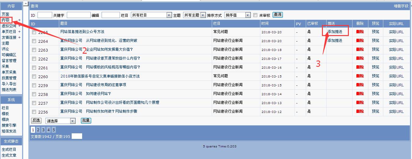This screenshot has height=159, width=412.
Task: Delete article 2262 via its 删除 link
Action: click(x=360, y=59)
